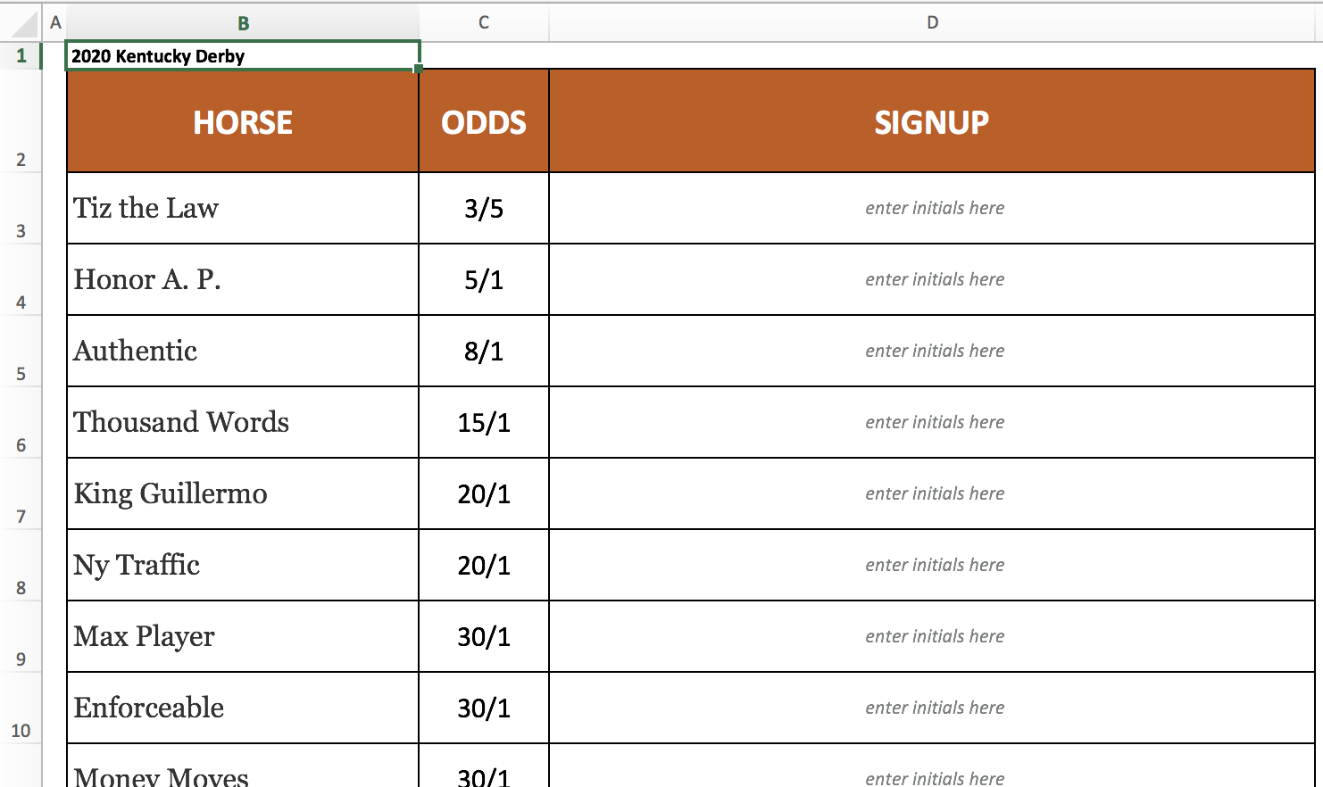This screenshot has height=787, width=1323.
Task: Click signup field for Ny Traffic
Action: (x=934, y=565)
